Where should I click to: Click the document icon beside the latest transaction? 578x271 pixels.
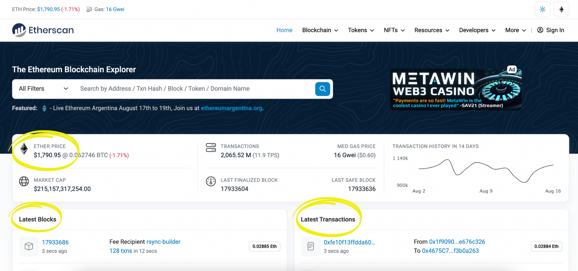point(310,246)
